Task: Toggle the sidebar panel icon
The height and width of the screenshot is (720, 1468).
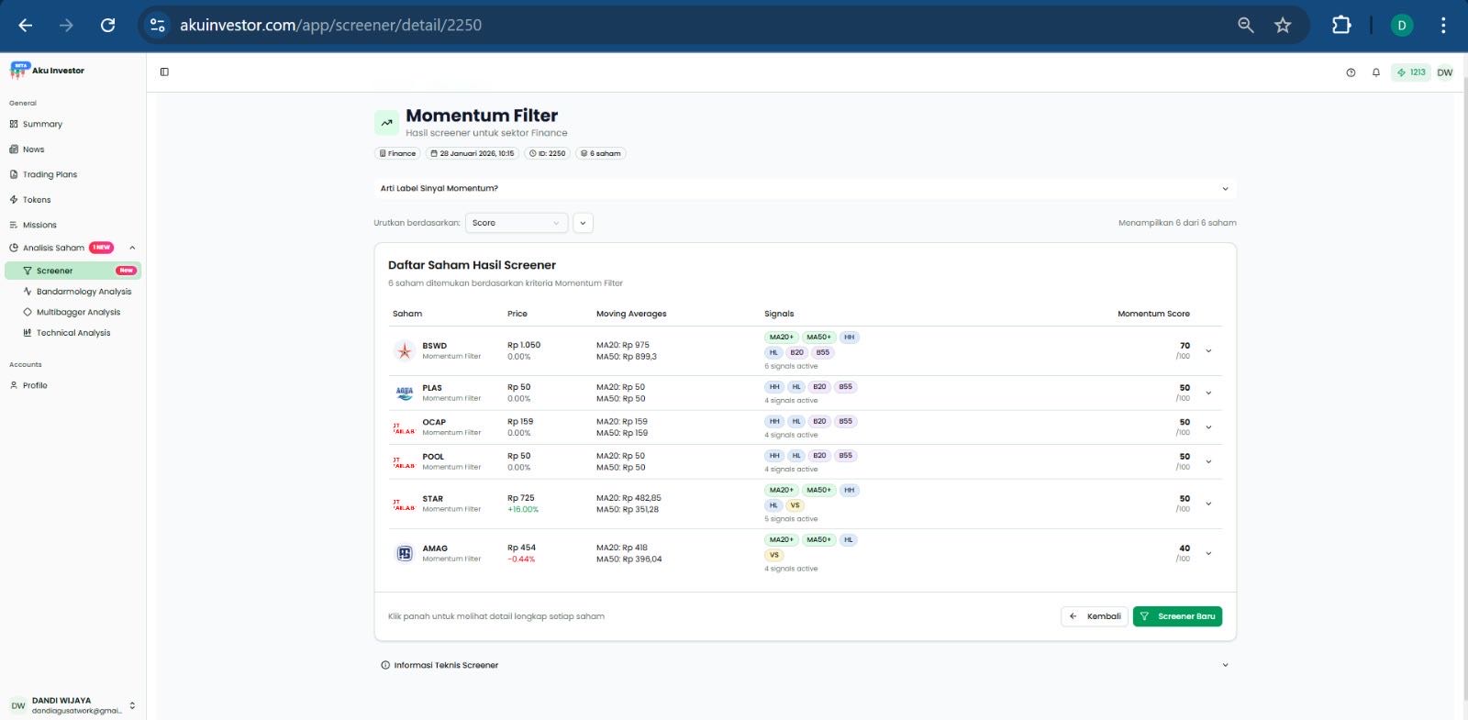Action: coord(164,72)
